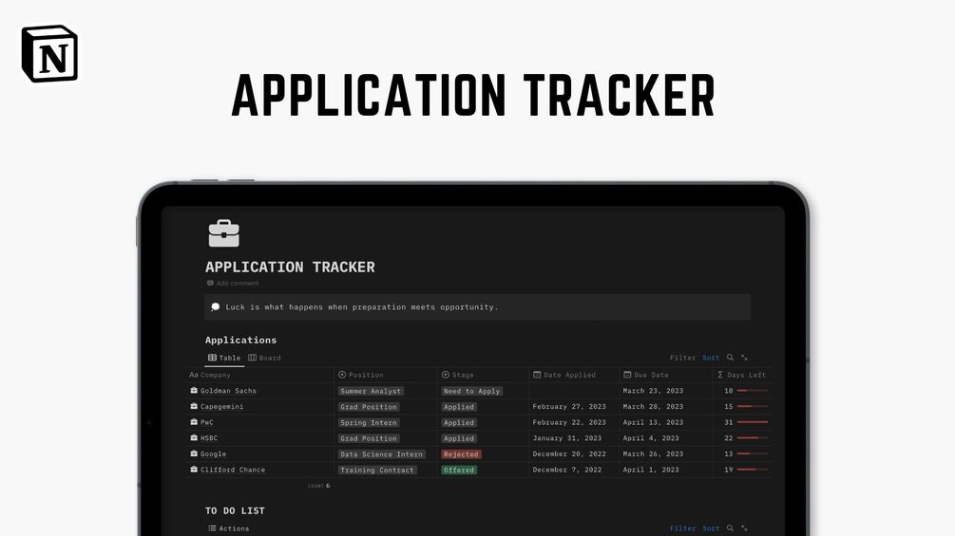Click briefcase icon beside Capgemini
Image resolution: width=955 pixels, height=536 pixels.
[194, 406]
